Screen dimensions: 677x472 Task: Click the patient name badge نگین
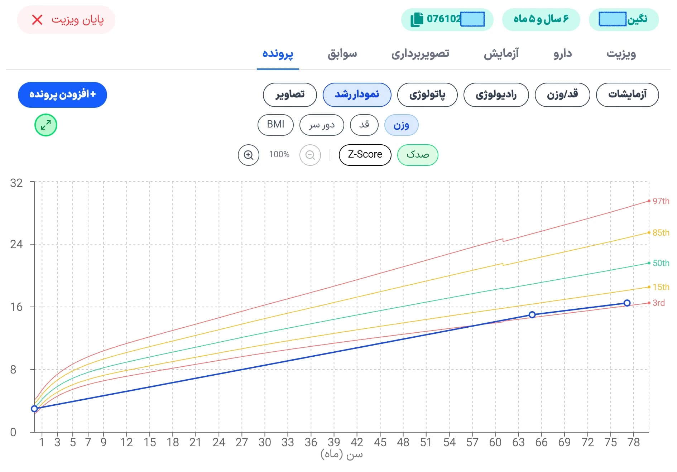[624, 19]
